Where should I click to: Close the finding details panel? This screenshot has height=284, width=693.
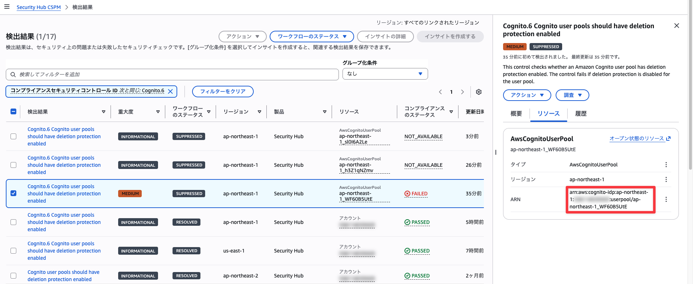click(x=676, y=26)
